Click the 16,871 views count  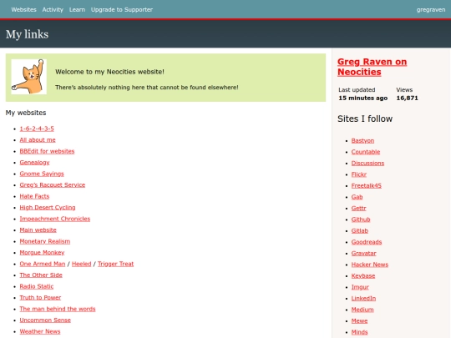click(x=407, y=98)
